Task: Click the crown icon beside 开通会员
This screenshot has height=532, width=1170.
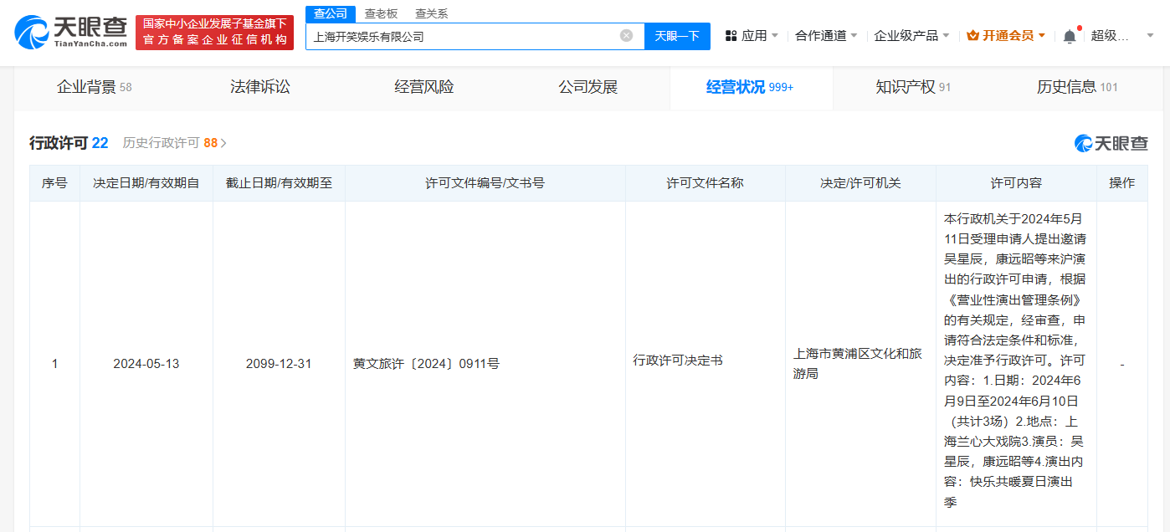Action: coord(972,36)
